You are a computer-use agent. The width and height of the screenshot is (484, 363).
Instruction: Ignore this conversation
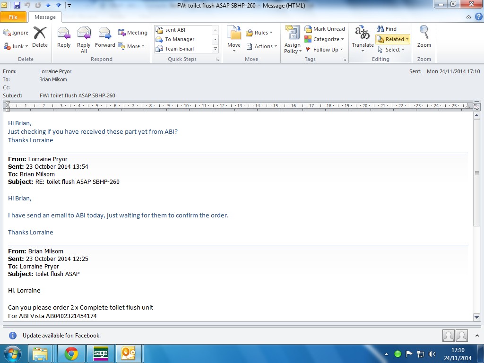point(16,33)
